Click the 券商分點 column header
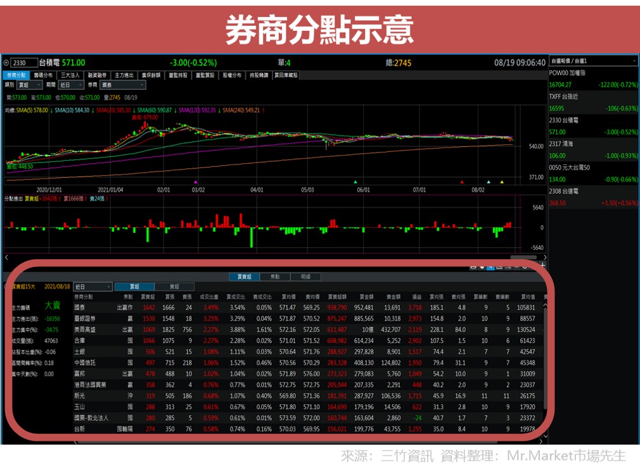Viewport: 640px width, 472px height. tap(84, 297)
